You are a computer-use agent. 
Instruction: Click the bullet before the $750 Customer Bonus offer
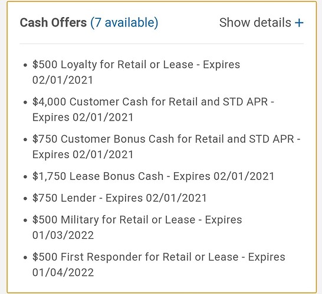25,139
